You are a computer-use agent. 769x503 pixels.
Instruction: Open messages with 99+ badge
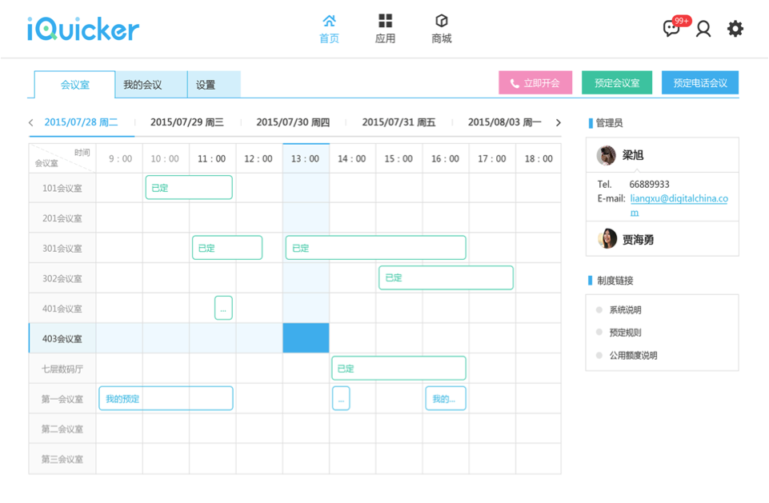[x=672, y=29]
